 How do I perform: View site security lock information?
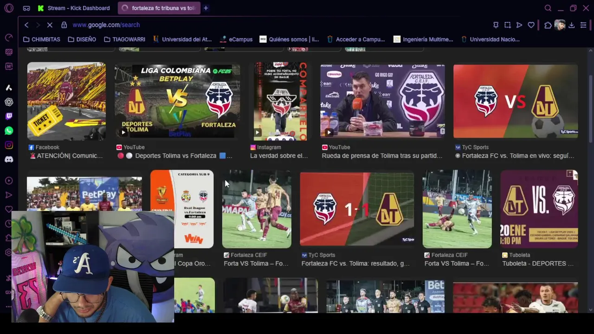pos(64,25)
